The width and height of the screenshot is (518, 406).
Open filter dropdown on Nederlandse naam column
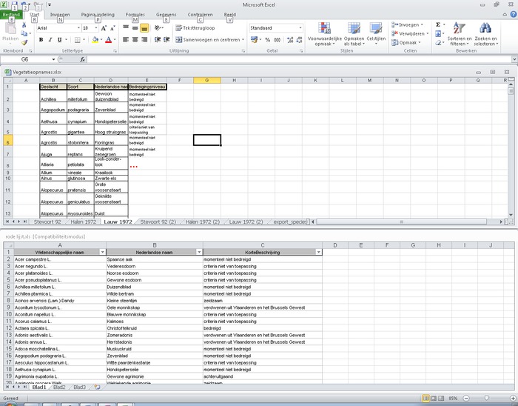point(198,252)
